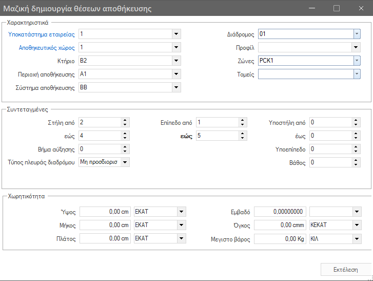Click the Πλάτος 0,00 cm field

coord(105,238)
